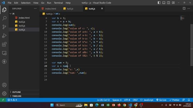Open the View menu
Screen dimensions: 193x108
pyautogui.click(x=36, y=3)
